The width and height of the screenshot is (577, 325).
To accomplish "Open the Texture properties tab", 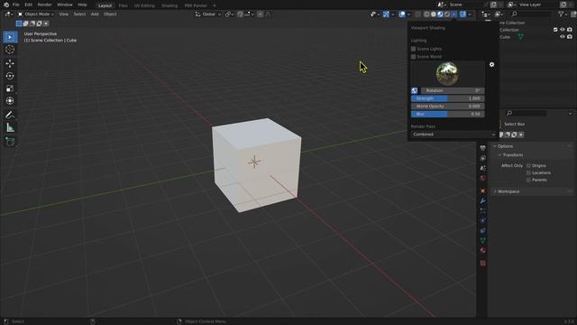I will tap(483, 263).
